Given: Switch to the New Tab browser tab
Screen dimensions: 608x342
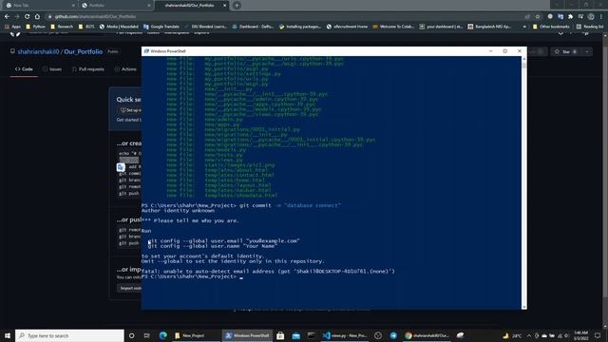Looking at the screenshot, I should pyautogui.click(x=39, y=6).
